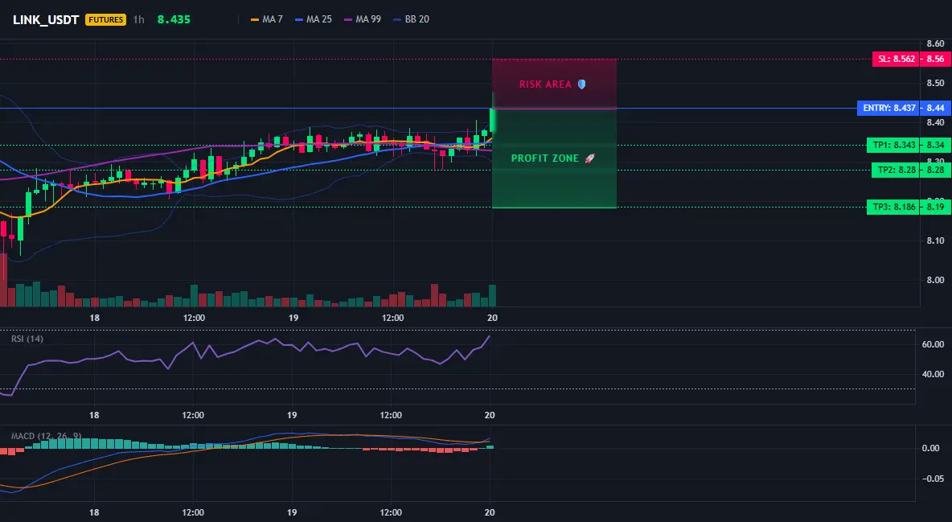Click the shield icon beside RISK AREA
This screenshot has height=522, width=952.
(581, 84)
